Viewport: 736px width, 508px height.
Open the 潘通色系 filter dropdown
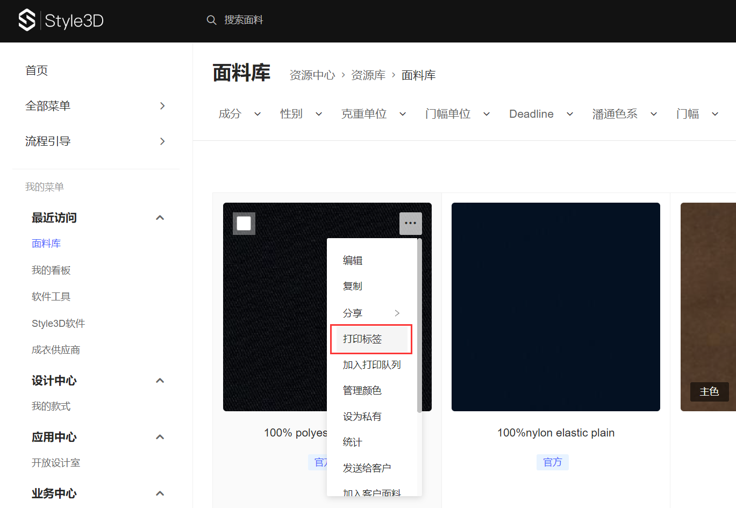click(x=625, y=114)
